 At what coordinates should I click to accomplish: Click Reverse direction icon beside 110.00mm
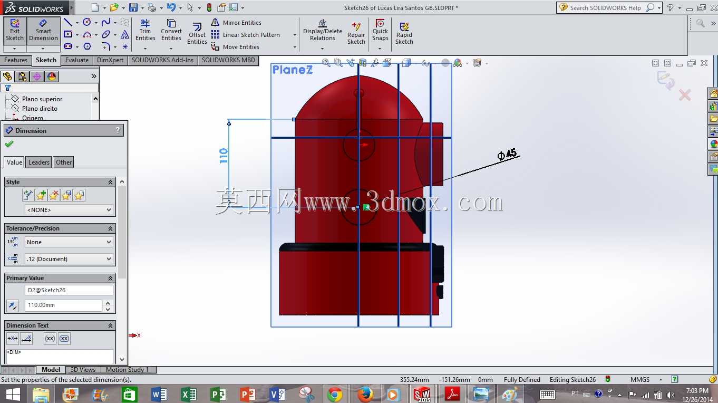pyautogui.click(x=13, y=305)
